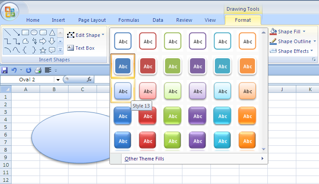Choose the orange outlined Abc style
This screenshot has width=319, height=184.
click(248, 41)
